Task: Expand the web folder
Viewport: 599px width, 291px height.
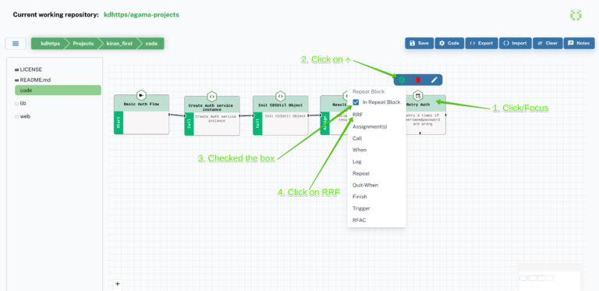Action: [x=23, y=116]
